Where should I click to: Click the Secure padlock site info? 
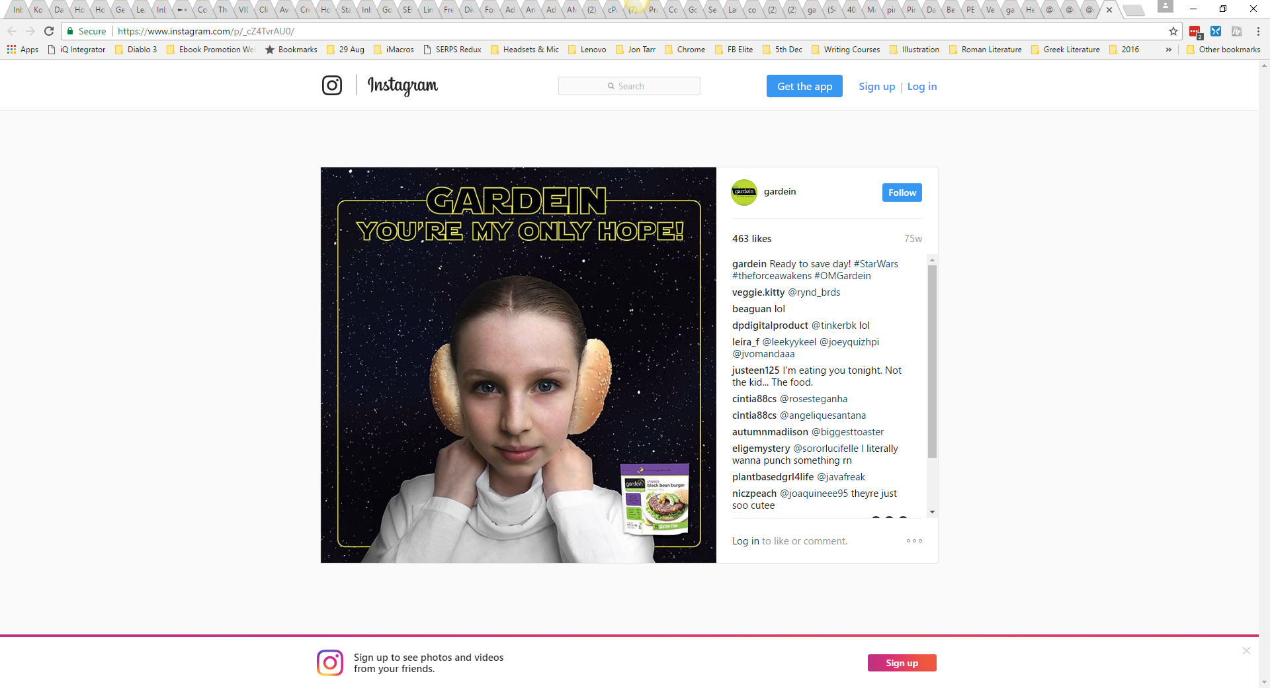point(87,31)
